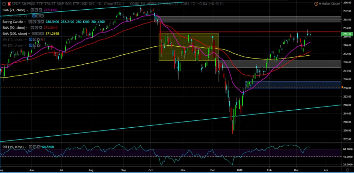Viewport: 354px width, 173px height.
Task: Select the blue rectangle zone near 256
Action: [293, 85]
